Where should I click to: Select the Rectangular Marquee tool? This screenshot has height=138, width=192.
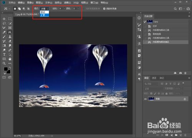pos(10,19)
